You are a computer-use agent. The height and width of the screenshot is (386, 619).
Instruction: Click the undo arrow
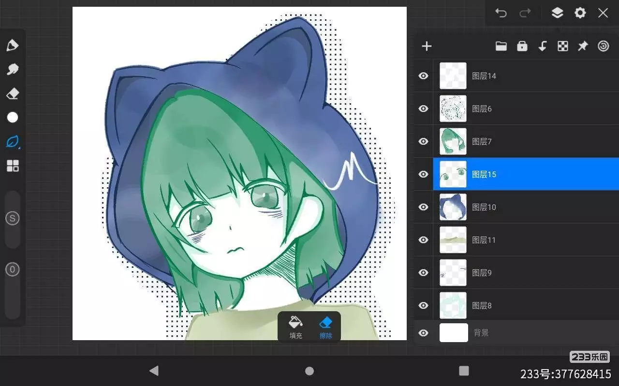(x=501, y=13)
